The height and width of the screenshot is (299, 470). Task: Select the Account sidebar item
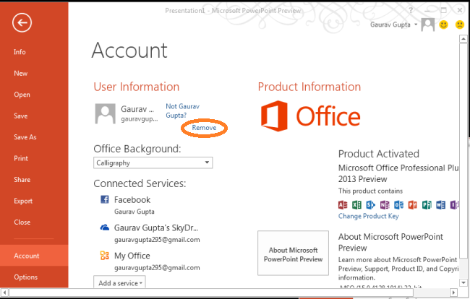click(x=34, y=256)
